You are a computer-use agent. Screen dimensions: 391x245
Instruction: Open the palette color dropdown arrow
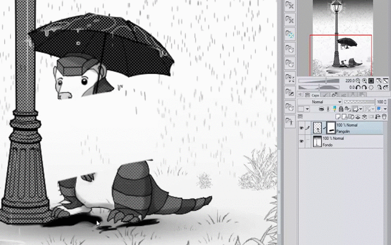coord(307,109)
